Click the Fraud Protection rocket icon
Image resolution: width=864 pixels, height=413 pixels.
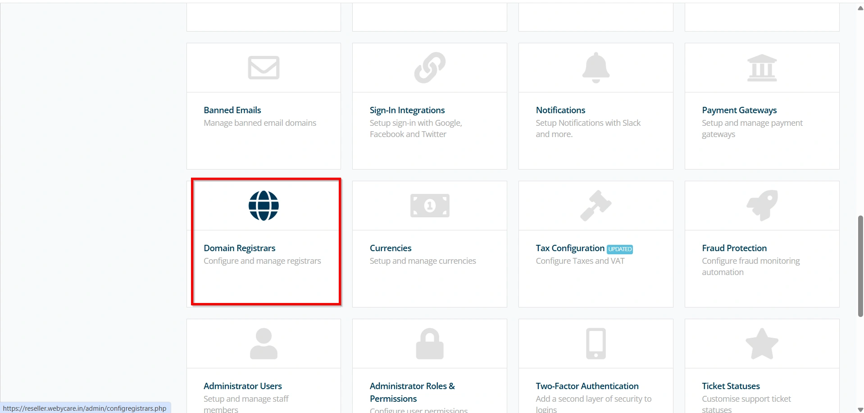[762, 206]
